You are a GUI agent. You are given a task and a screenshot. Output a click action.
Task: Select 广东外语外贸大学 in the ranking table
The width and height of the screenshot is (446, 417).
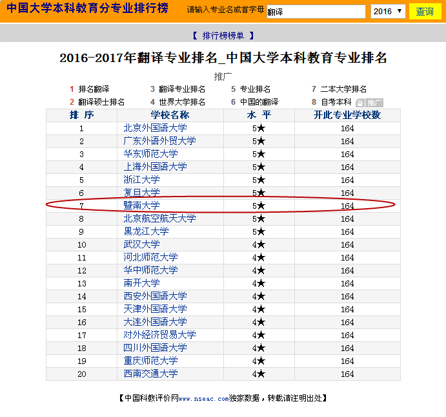point(159,141)
